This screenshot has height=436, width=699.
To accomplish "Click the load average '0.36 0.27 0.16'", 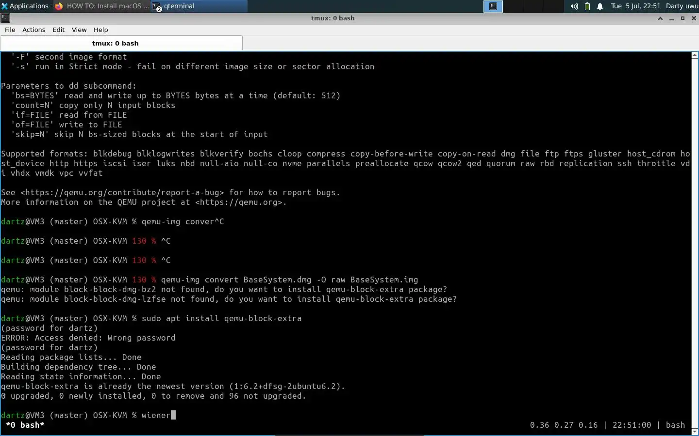I will click(x=564, y=425).
